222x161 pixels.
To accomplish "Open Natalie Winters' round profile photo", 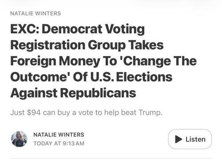I will coord(19,139).
